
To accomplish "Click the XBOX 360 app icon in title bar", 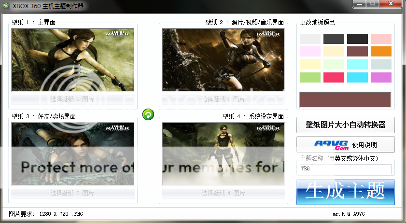I will click(x=6, y=6).
